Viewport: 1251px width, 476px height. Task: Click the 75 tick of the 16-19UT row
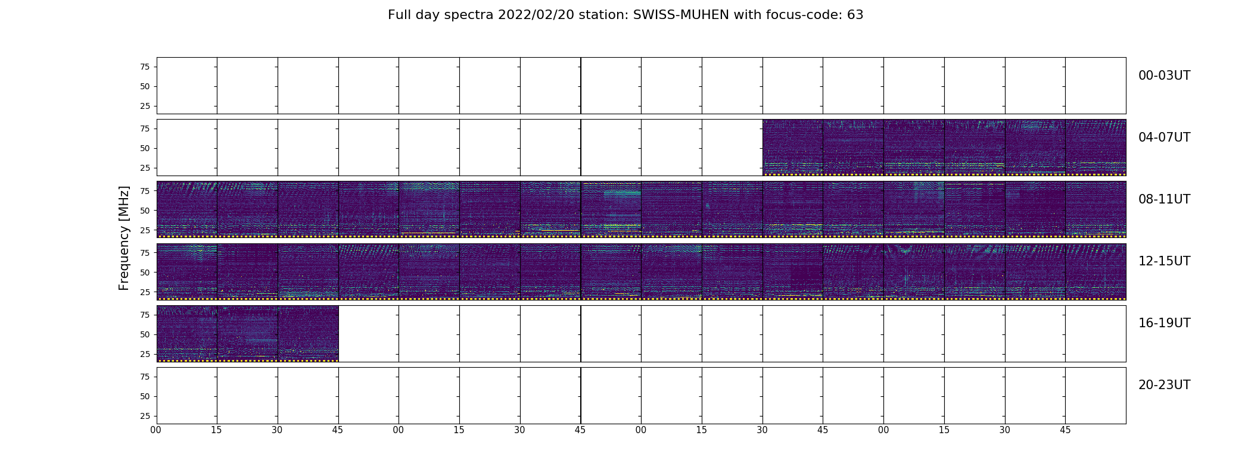pyautogui.click(x=145, y=315)
